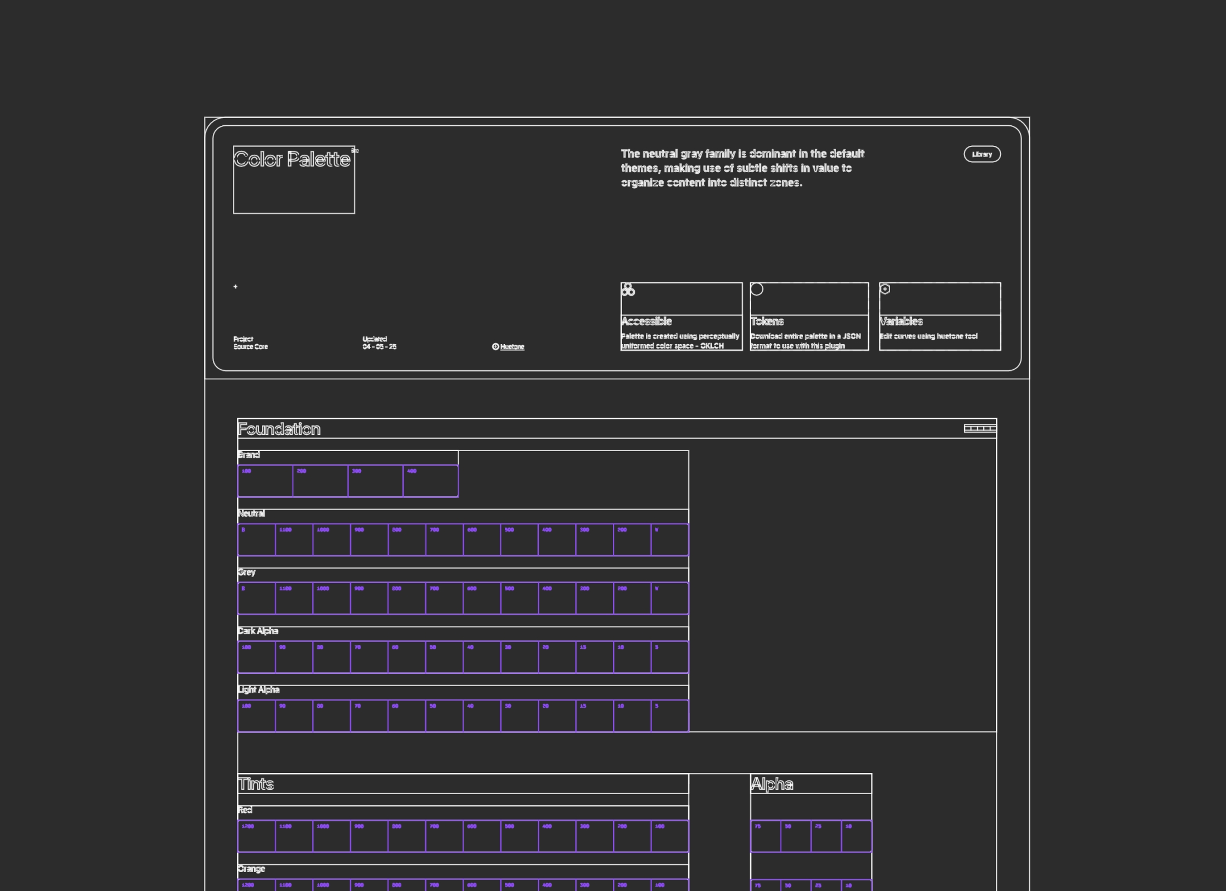Select Neutral swatch 1100
The image size is (1226, 891).
(x=294, y=540)
